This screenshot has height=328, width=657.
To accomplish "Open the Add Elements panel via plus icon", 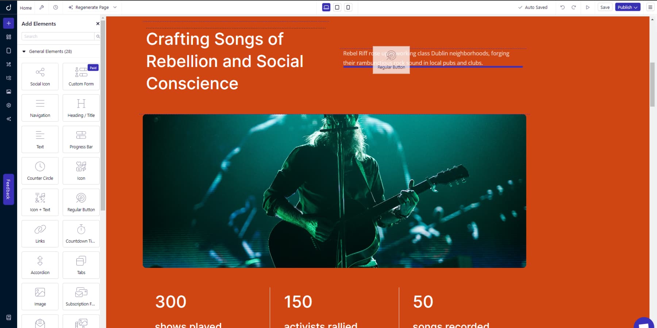I will 8,23.
